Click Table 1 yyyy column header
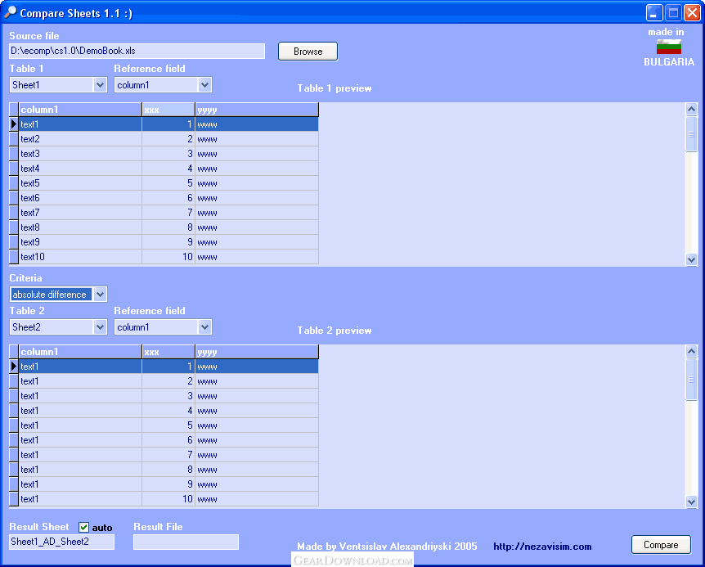 [257, 110]
